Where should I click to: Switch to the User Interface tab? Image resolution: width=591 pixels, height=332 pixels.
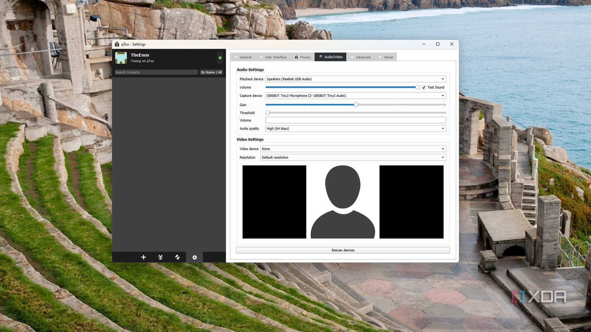273,57
